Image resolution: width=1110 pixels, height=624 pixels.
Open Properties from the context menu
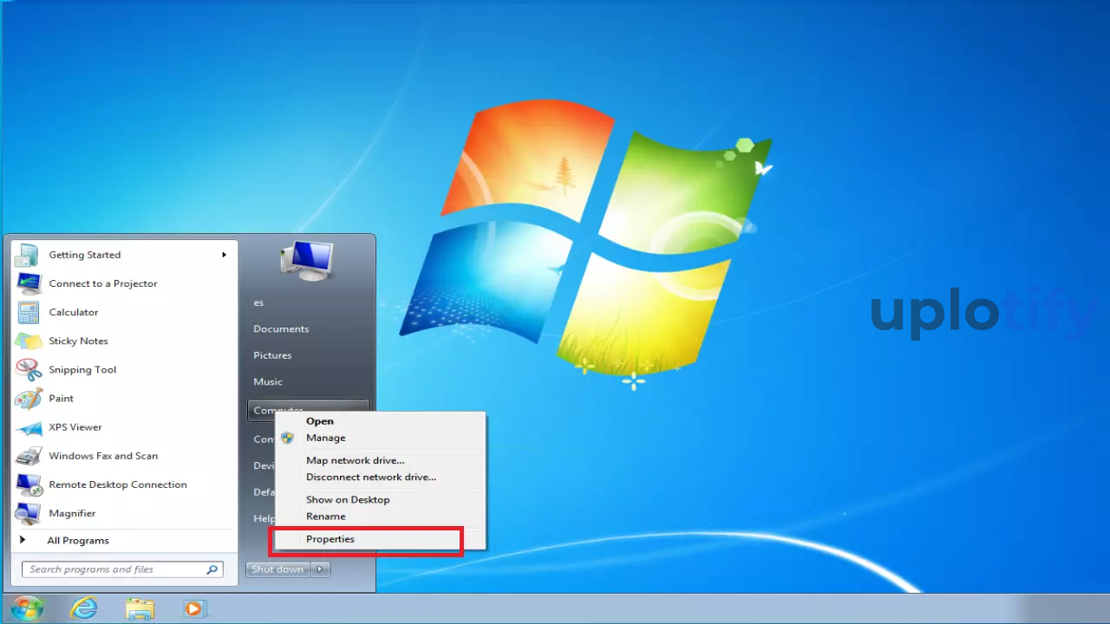pyautogui.click(x=330, y=539)
